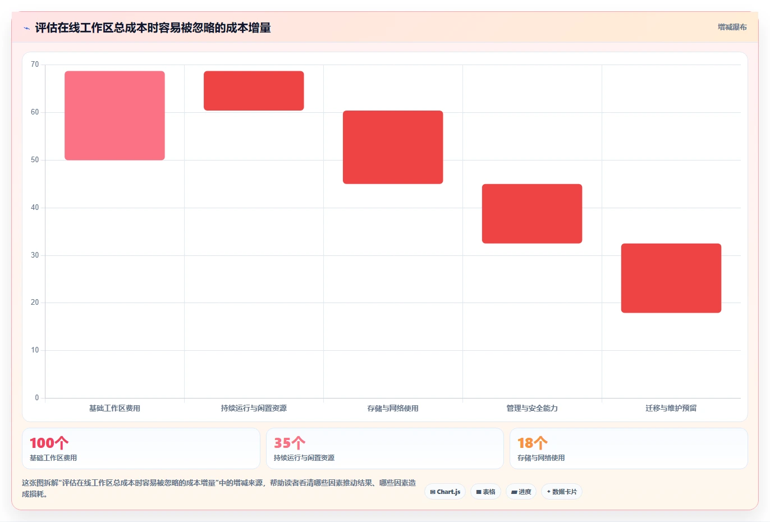The height and width of the screenshot is (522, 770).
Task: Click the description paragraph starting 这张图拆解
Action: [x=219, y=488]
